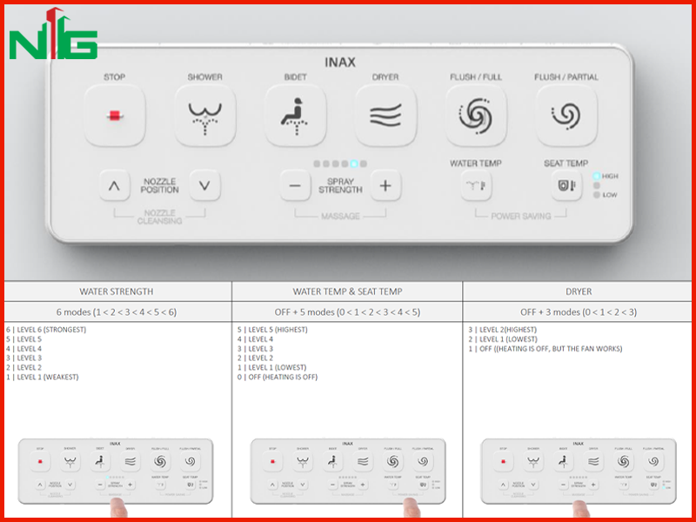
Task: Click the 'HEATING IS OFF, BUT THE FAN WORKS' row
Action: 545,349
